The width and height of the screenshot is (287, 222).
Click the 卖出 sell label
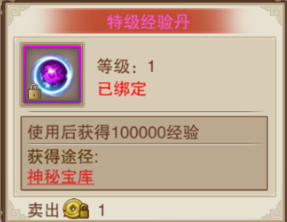(44, 210)
